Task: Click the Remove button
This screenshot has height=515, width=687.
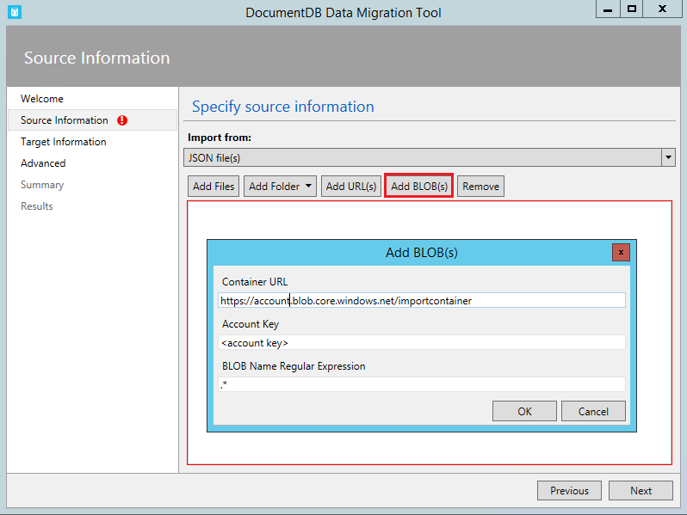Action: (480, 187)
